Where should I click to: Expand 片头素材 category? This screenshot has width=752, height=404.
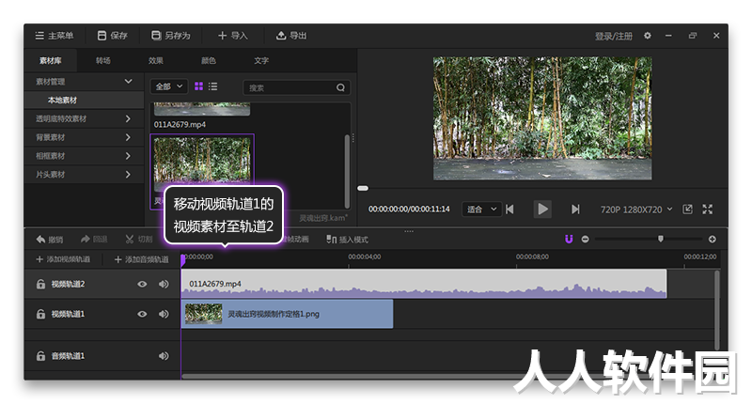[x=84, y=175]
